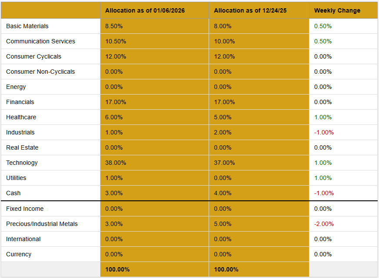The image size is (379, 278).
Task: Select the 'Technology' row label
Action: point(22,163)
